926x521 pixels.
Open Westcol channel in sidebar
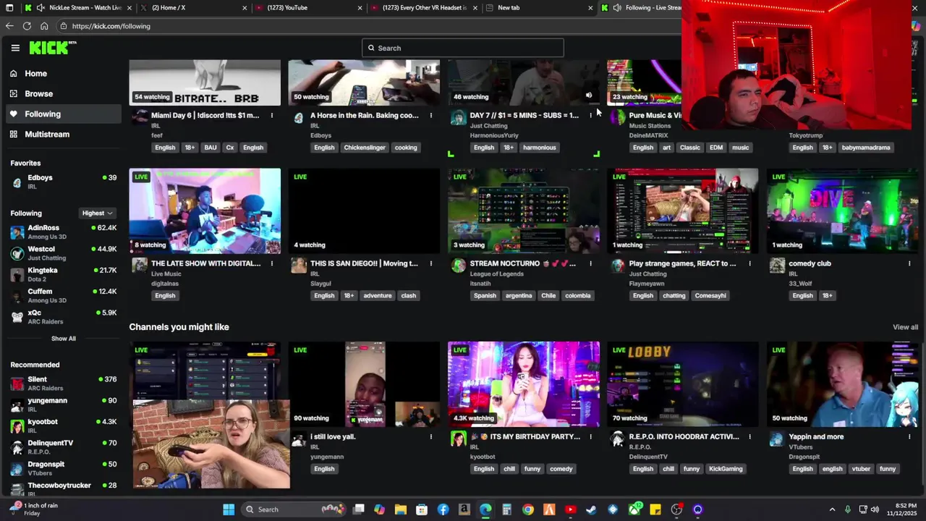pos(64,253)
